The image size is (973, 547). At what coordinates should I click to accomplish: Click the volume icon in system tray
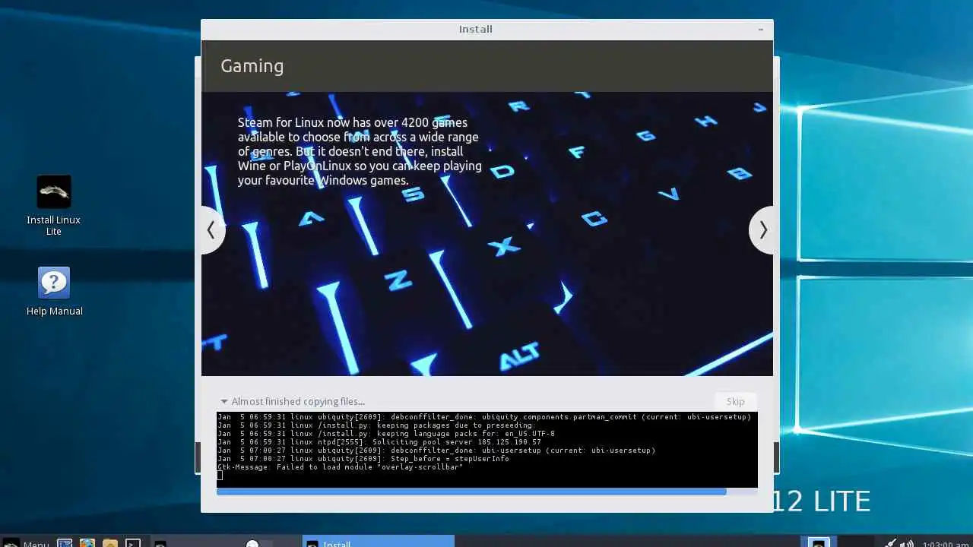(907, 542)
